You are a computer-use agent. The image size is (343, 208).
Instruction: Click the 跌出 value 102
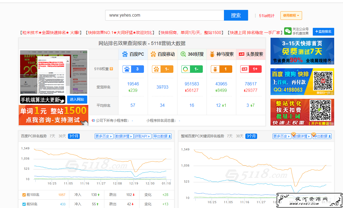point(129,195)
